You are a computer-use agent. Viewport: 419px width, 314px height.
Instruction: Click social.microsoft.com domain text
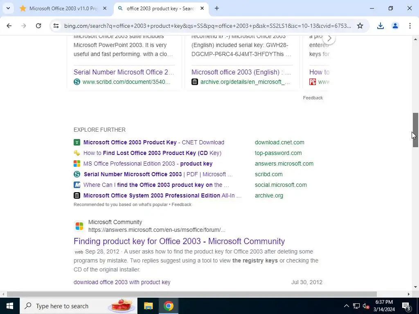click(281, 185)
